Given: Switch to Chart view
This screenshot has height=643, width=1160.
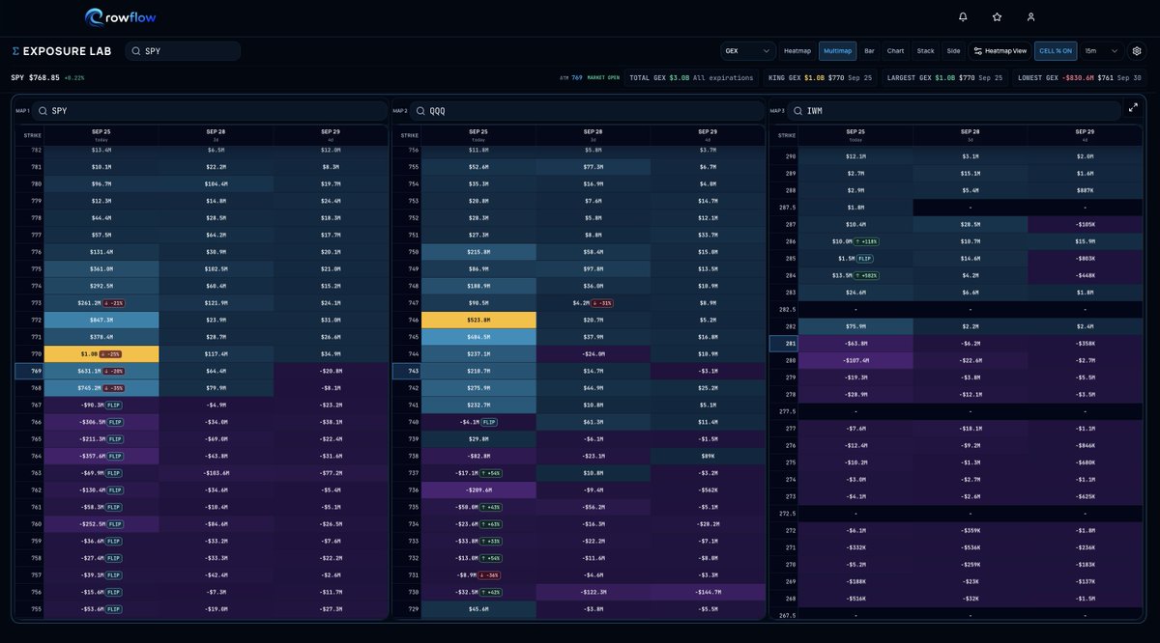Looking at the screenshot, I should coord(895,51).
